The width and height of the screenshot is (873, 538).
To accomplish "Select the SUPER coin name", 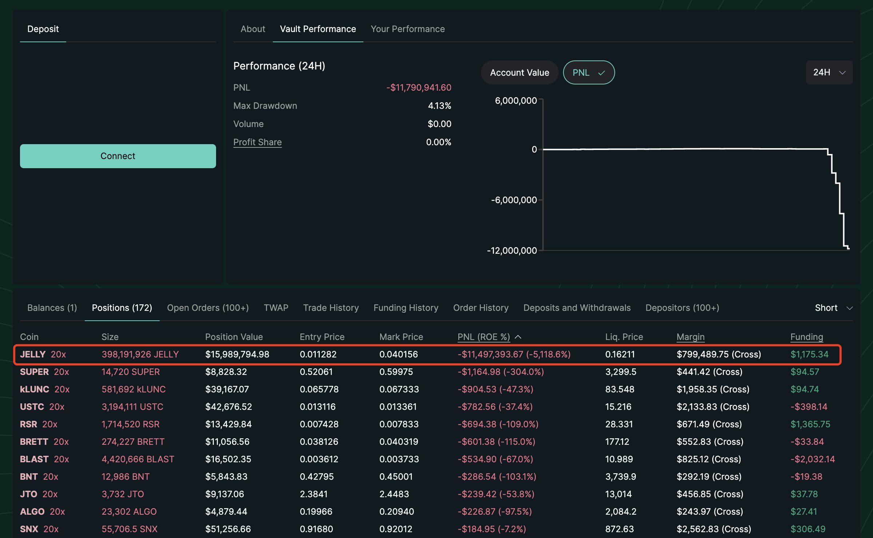I will [x=34, y=372].
